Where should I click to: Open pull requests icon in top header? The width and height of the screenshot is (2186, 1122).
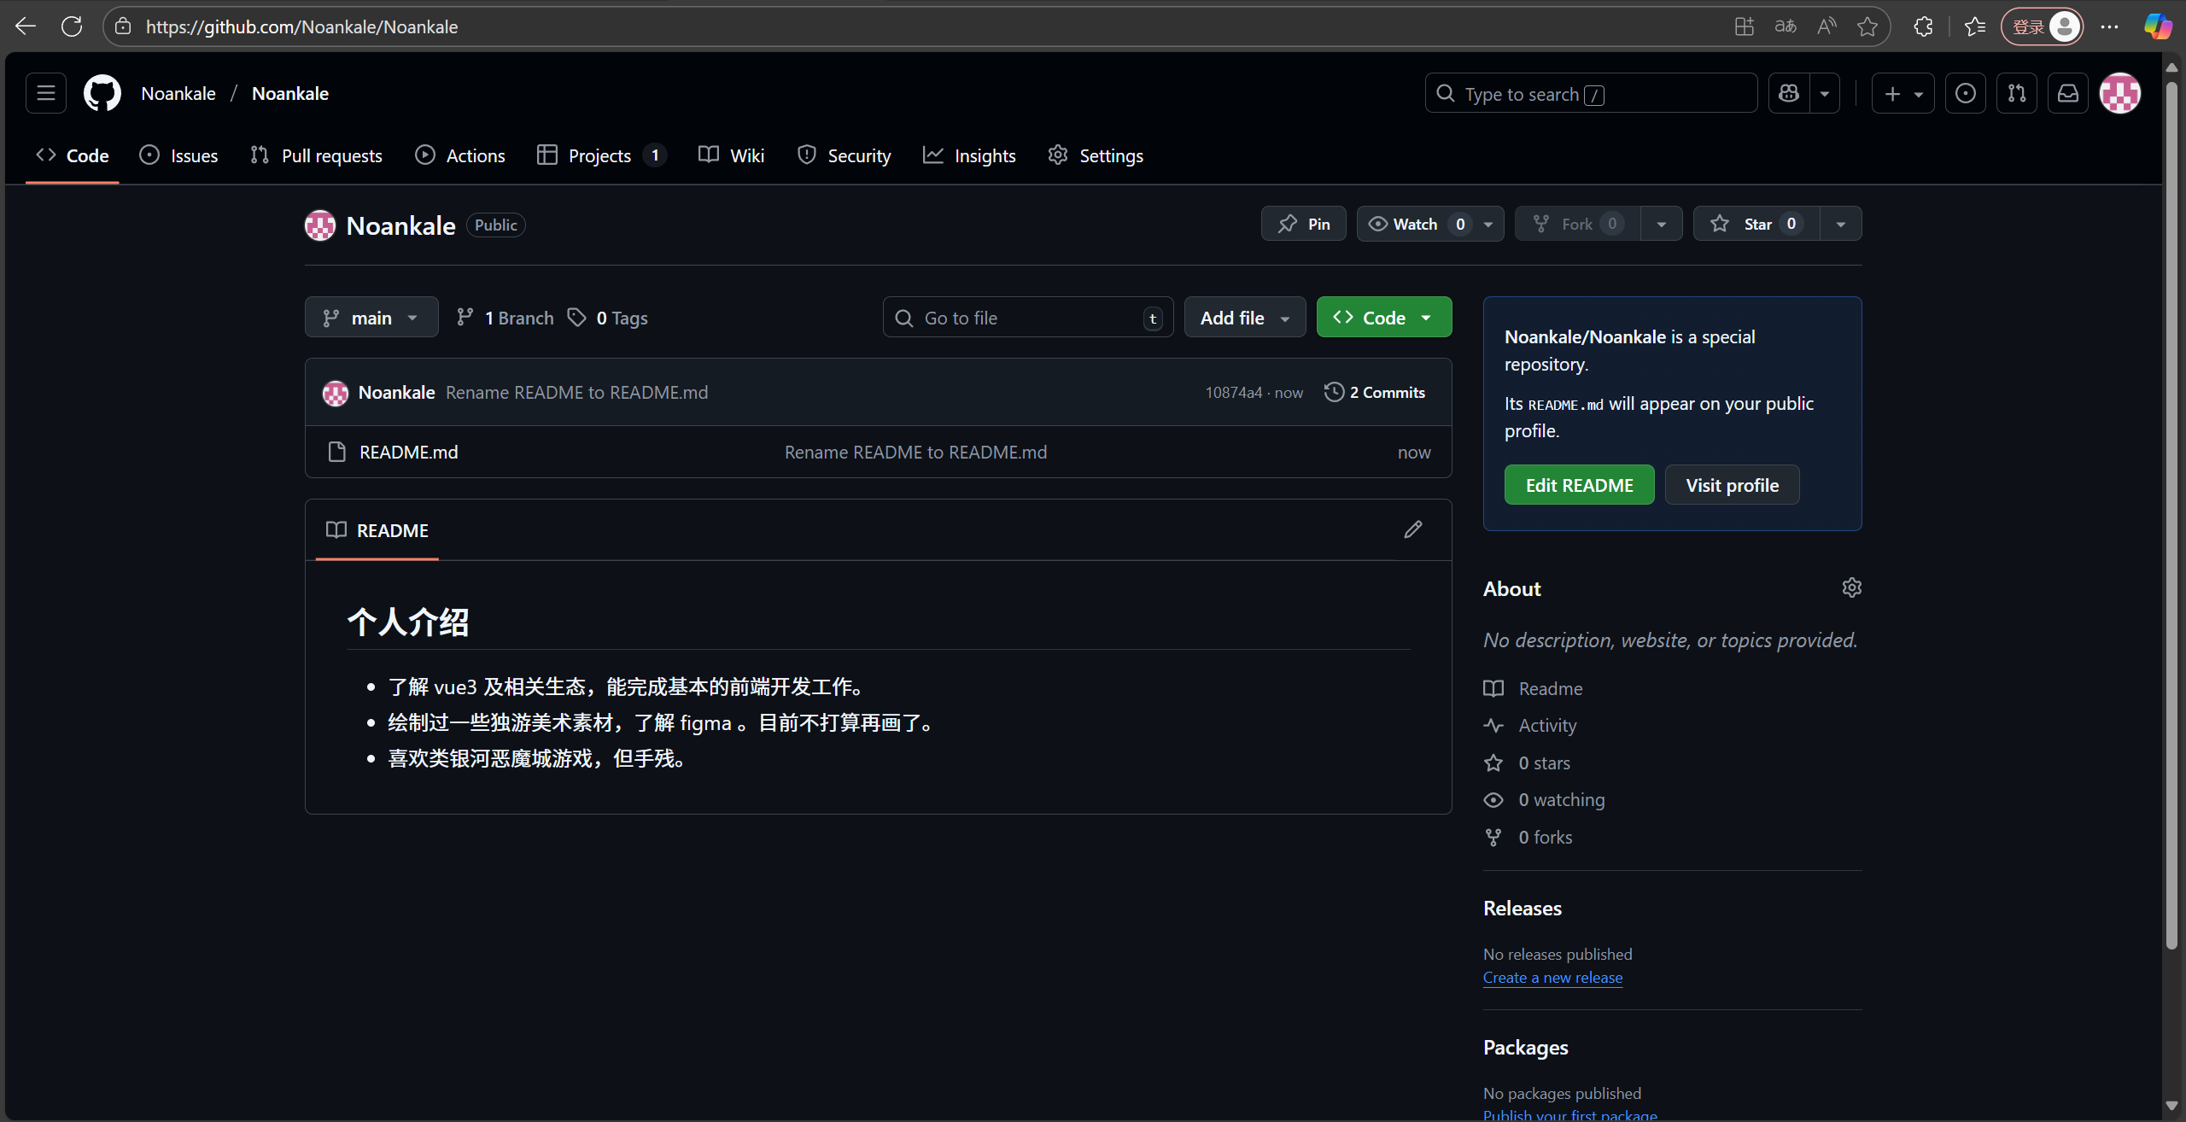point(2017,93)
